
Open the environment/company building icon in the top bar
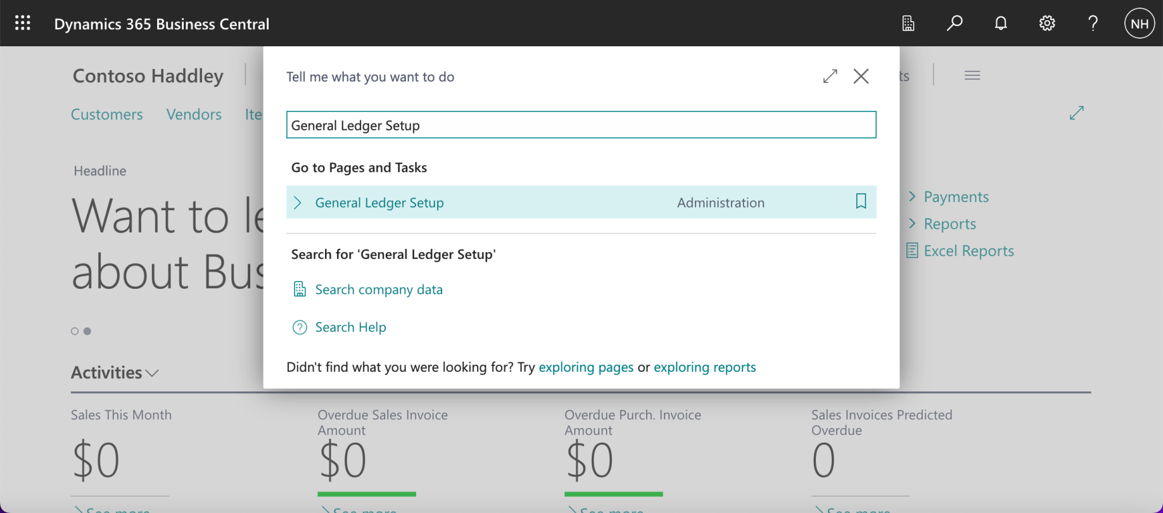click(908, 23)
